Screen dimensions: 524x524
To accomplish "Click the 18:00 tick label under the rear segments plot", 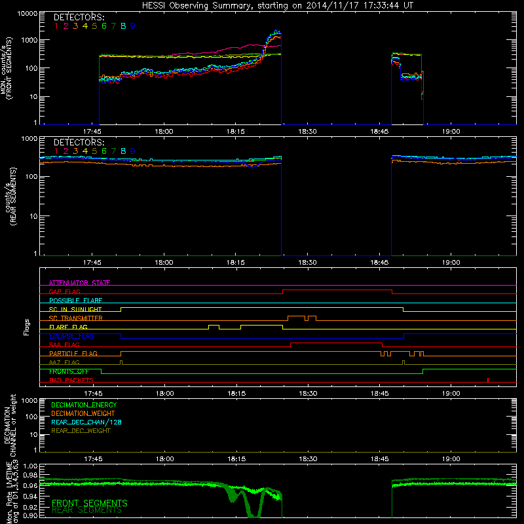I will [x=164, y=263].
